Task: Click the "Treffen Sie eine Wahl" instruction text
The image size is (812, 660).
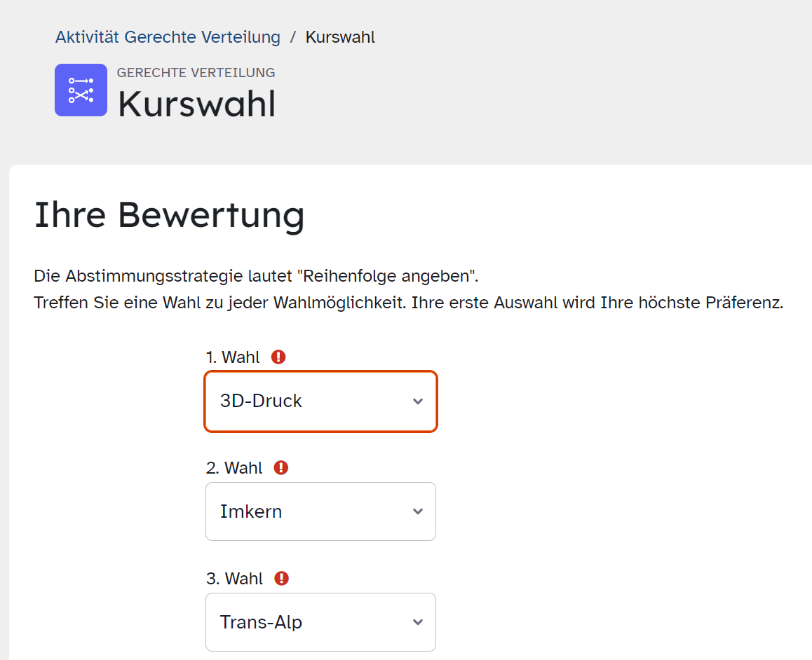Action: (408, 303)
